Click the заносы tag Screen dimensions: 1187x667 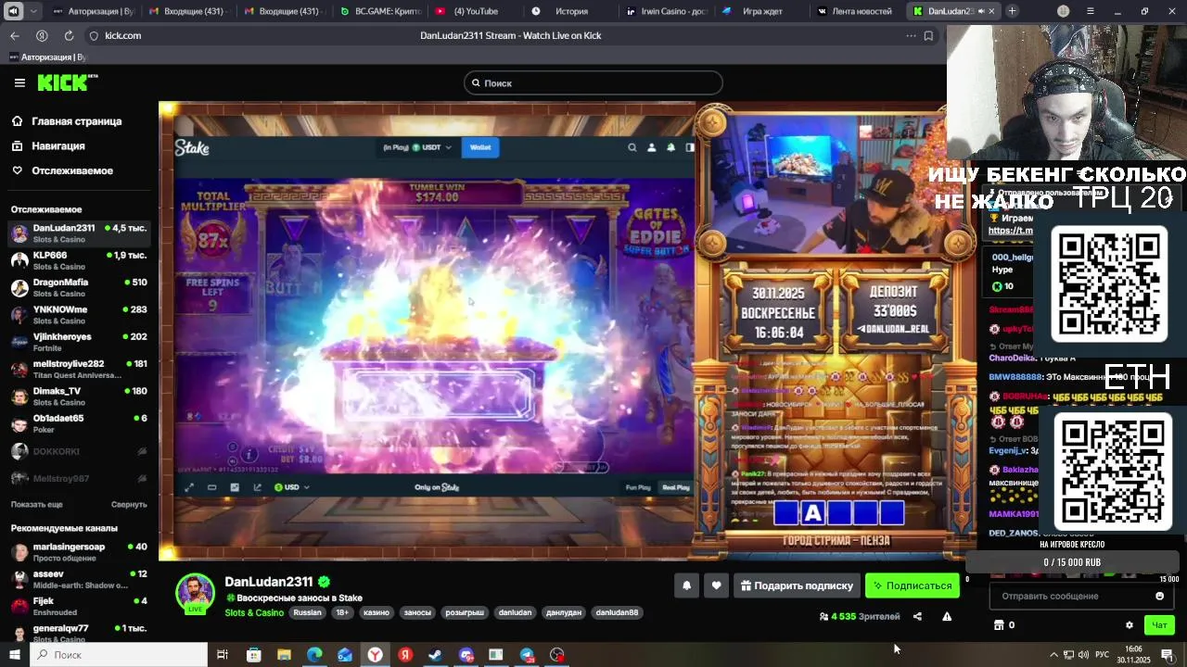417,612
